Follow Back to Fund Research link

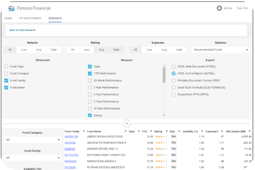(22, 30)
